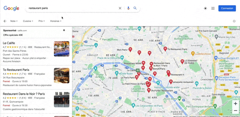Click the Google logo
Image resolution: width=240 pixels, height=117 pixels.
coord(11,8)
